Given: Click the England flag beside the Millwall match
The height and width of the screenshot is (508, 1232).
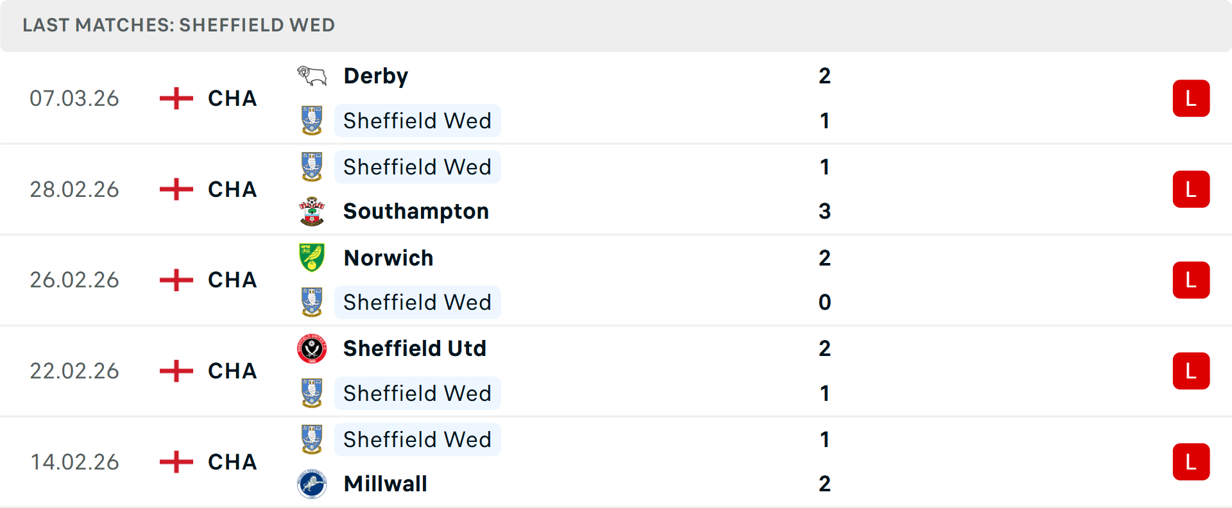Looking at the screenshot, I should point(175,462).
